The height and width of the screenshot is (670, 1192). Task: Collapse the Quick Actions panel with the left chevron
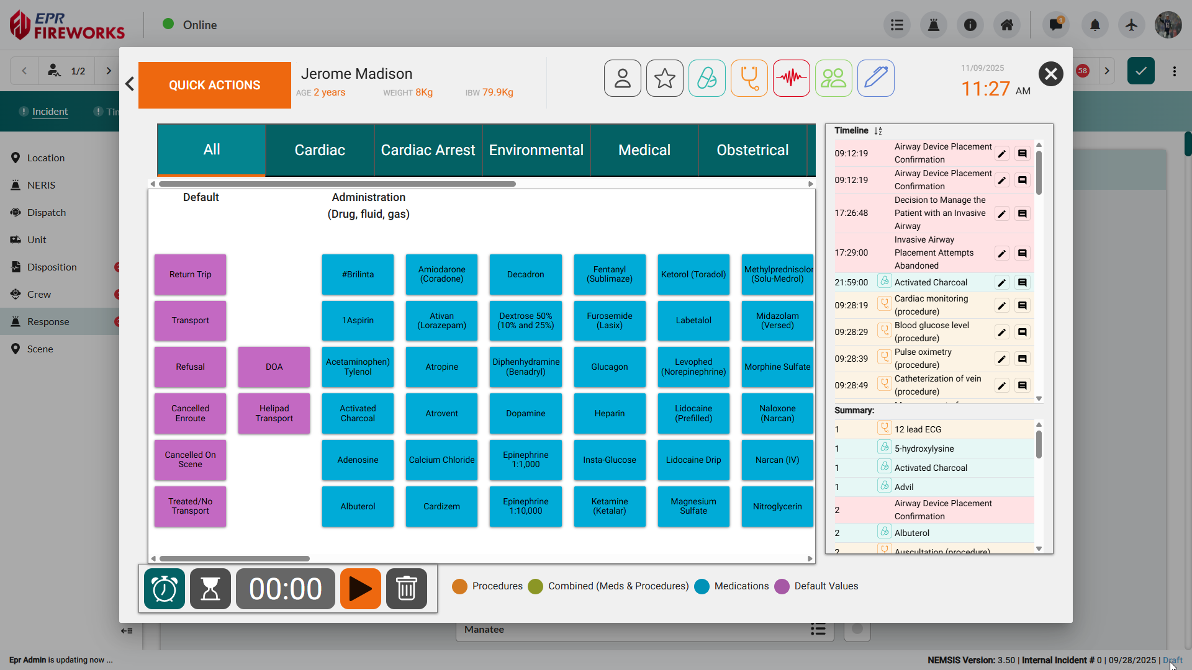pos(130,84)
